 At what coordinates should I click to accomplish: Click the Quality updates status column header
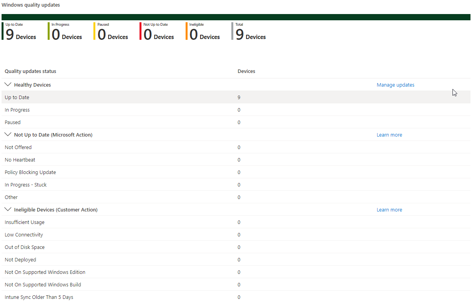point(30,71)
